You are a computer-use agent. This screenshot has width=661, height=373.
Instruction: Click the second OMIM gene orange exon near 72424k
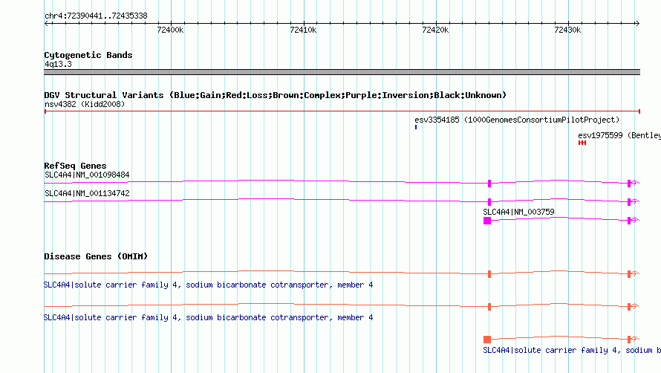pyautogui.click(x=489, y=307)
